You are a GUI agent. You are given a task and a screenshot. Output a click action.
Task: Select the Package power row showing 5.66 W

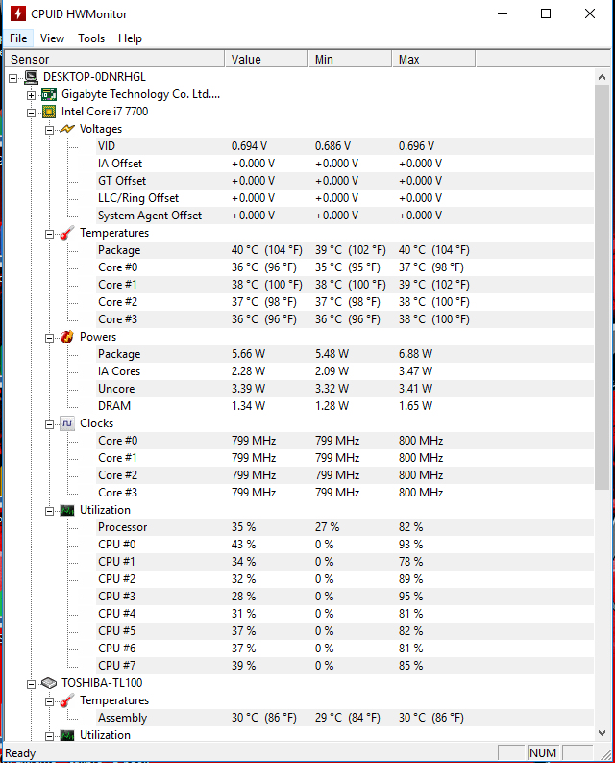coord(345,354)
